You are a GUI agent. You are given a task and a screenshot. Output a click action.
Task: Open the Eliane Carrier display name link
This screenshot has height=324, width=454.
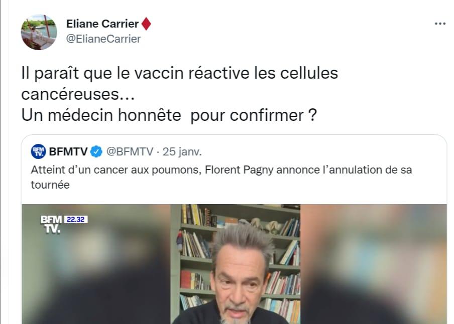point(102,24)
